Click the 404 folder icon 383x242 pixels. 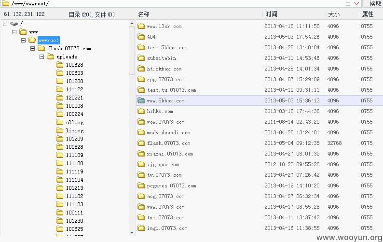141,37
